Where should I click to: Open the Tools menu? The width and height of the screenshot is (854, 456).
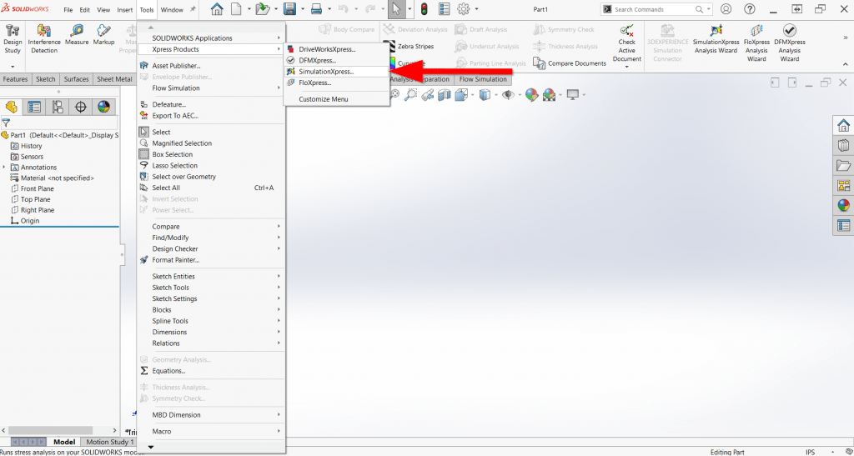click(x=147, y=10)
